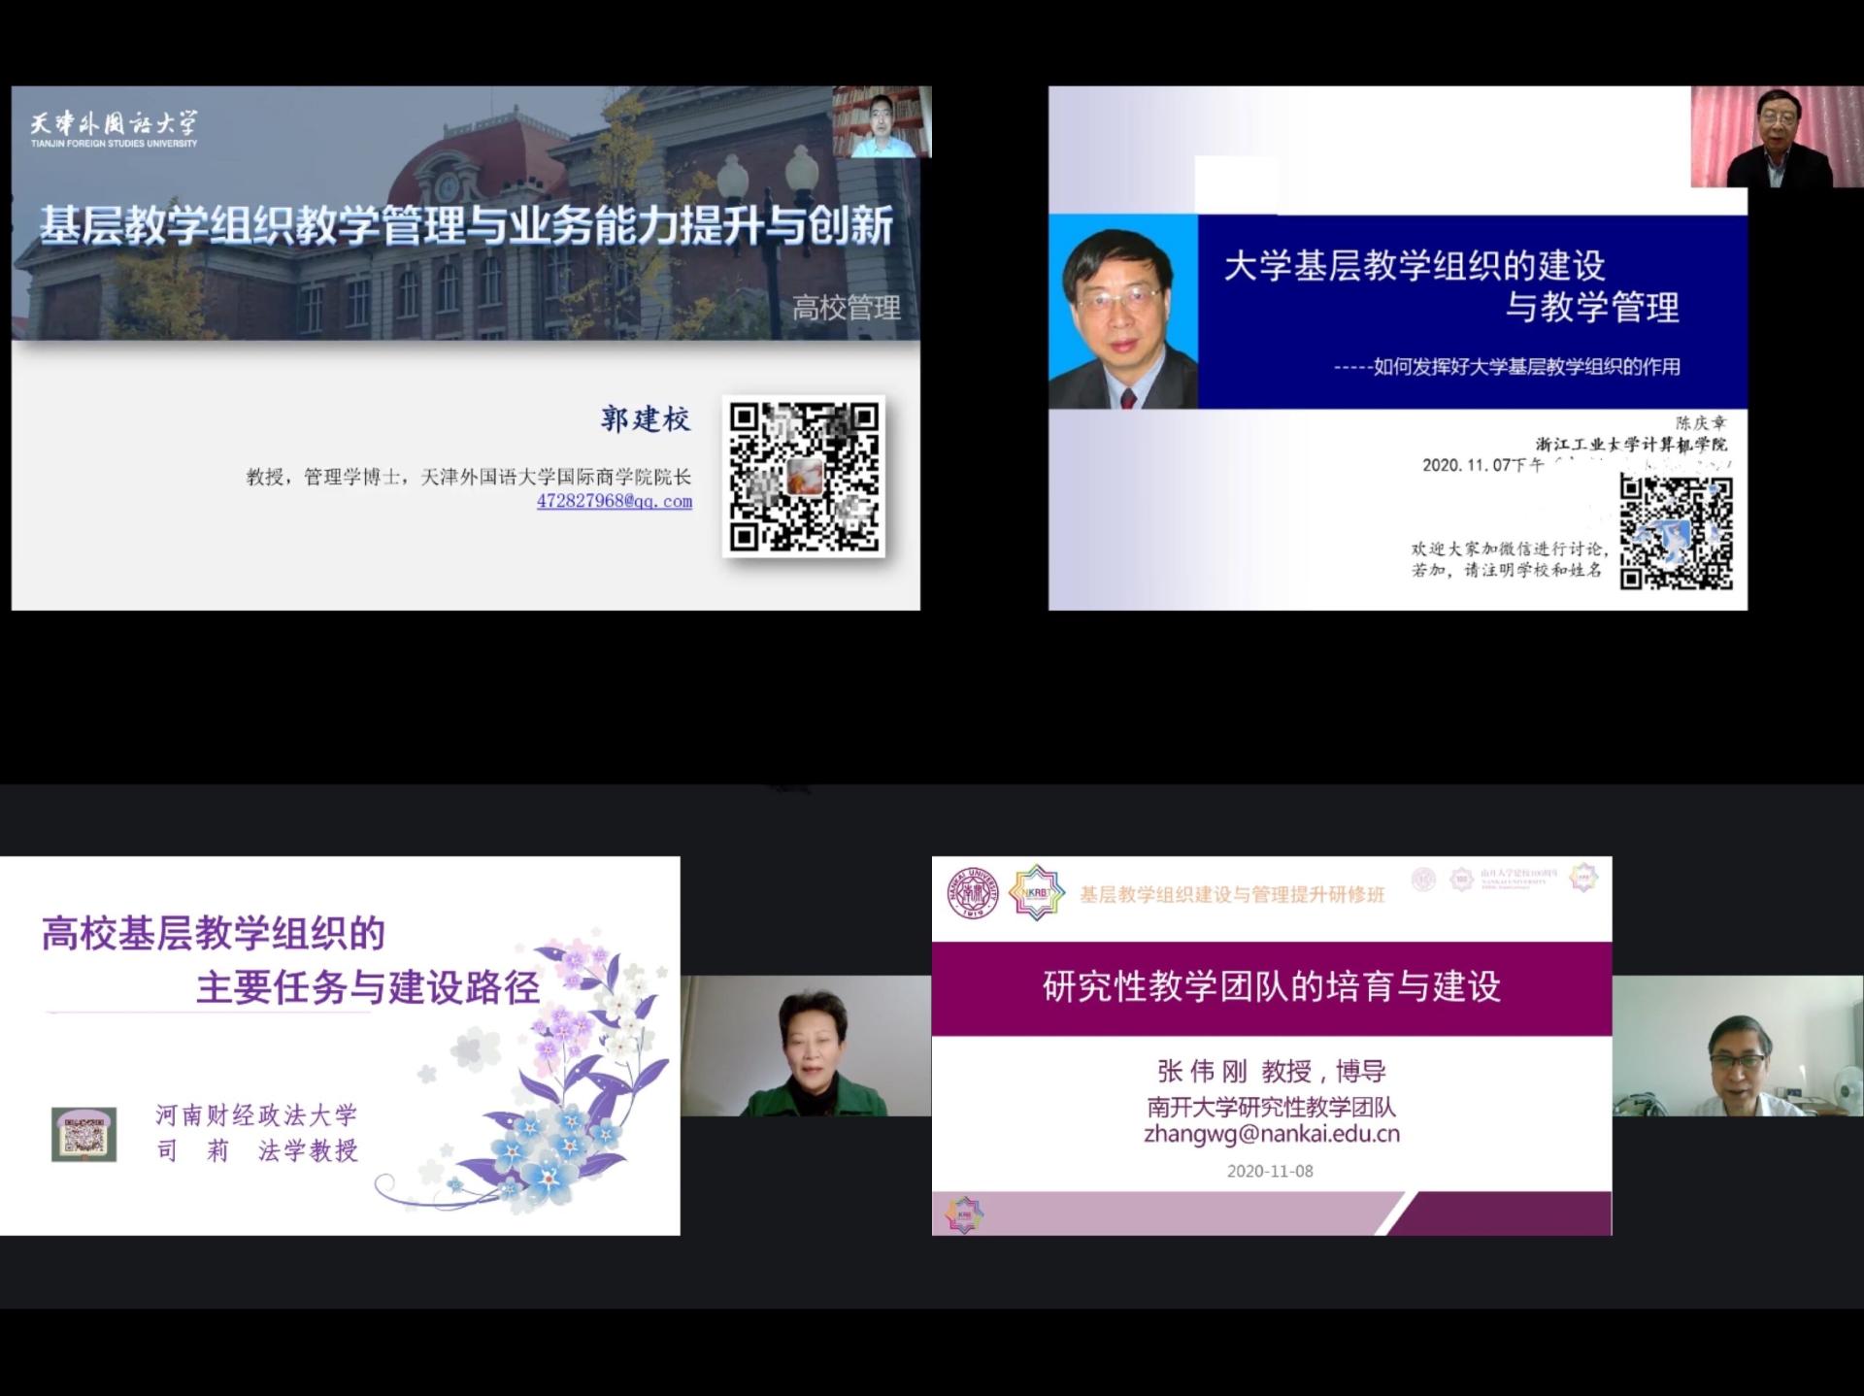The height and width of the screenshot is (1396, 1864).
Task: Click the heading 大学基层教学组织的建设
Action: pyautogui.click(x=1414, y=266)
